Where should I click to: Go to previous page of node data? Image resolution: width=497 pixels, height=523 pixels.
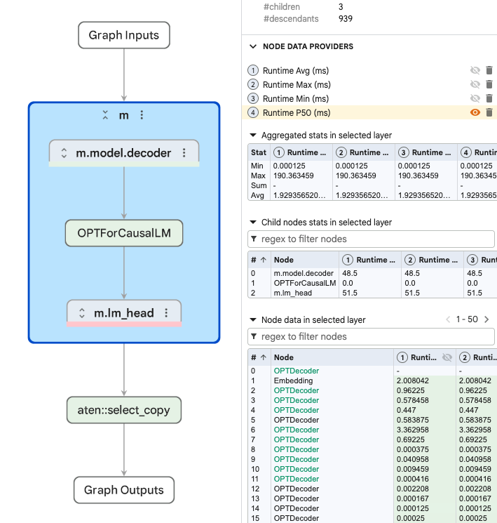point(448,319)
